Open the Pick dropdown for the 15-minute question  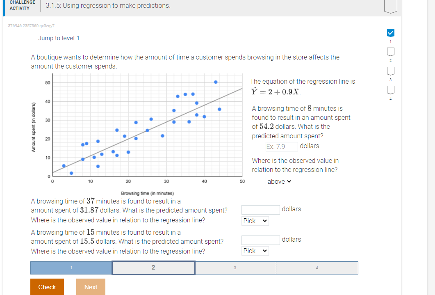pyautogui.click(x=255, y=251)
